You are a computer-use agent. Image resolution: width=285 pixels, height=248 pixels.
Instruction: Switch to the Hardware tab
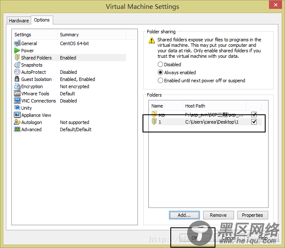(19, 21)
